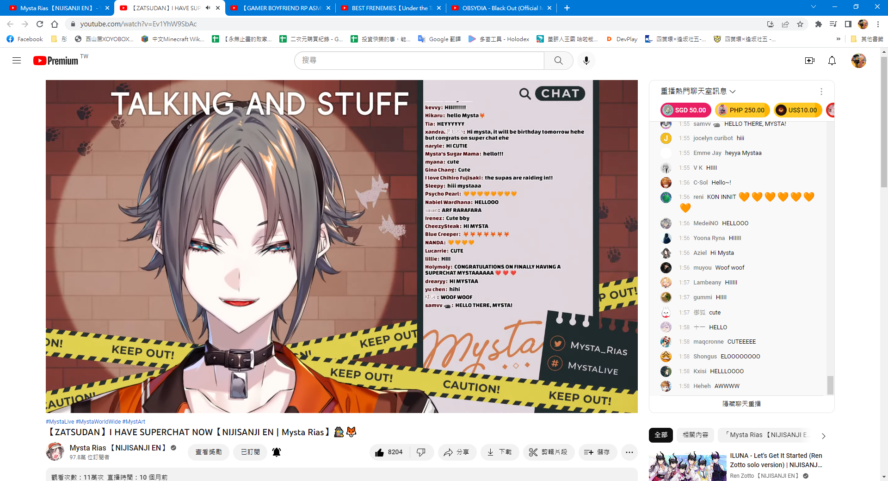Open Mysta Rias channel avatar
Viewport: 888px width, 481px height.
point(55,451)
